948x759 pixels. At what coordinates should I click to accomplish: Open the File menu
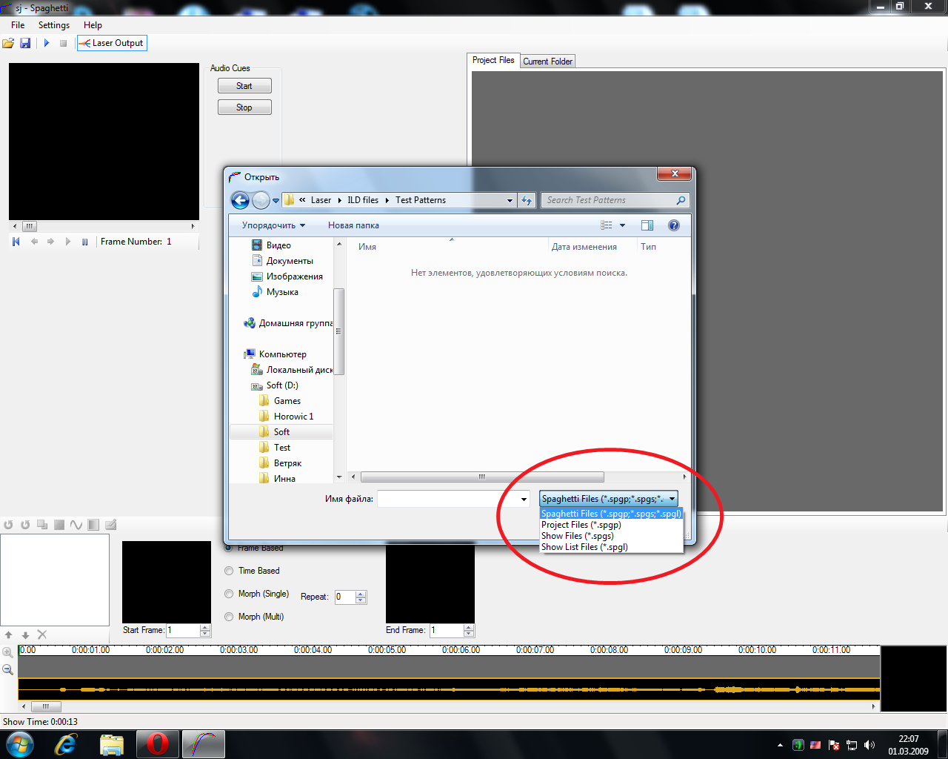[x=18, y=25]
